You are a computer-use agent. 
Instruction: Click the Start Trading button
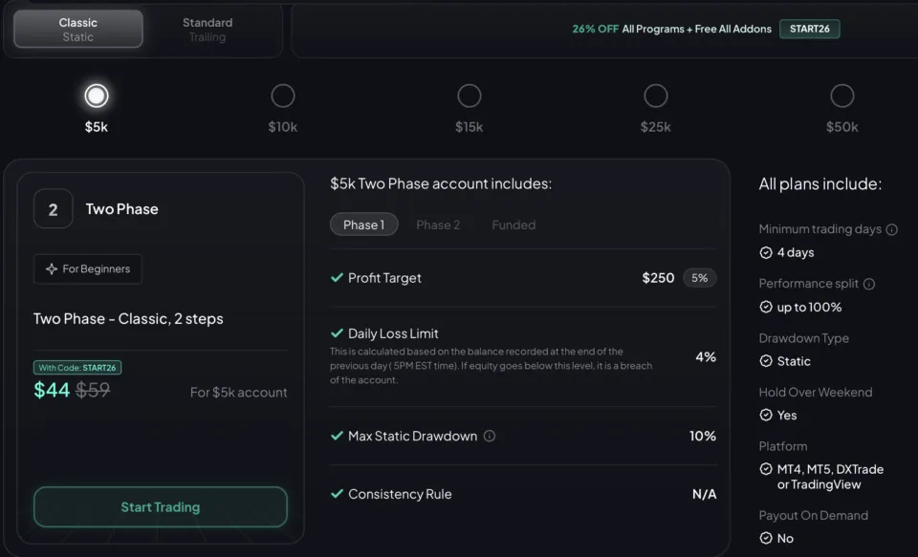[160, 507]
